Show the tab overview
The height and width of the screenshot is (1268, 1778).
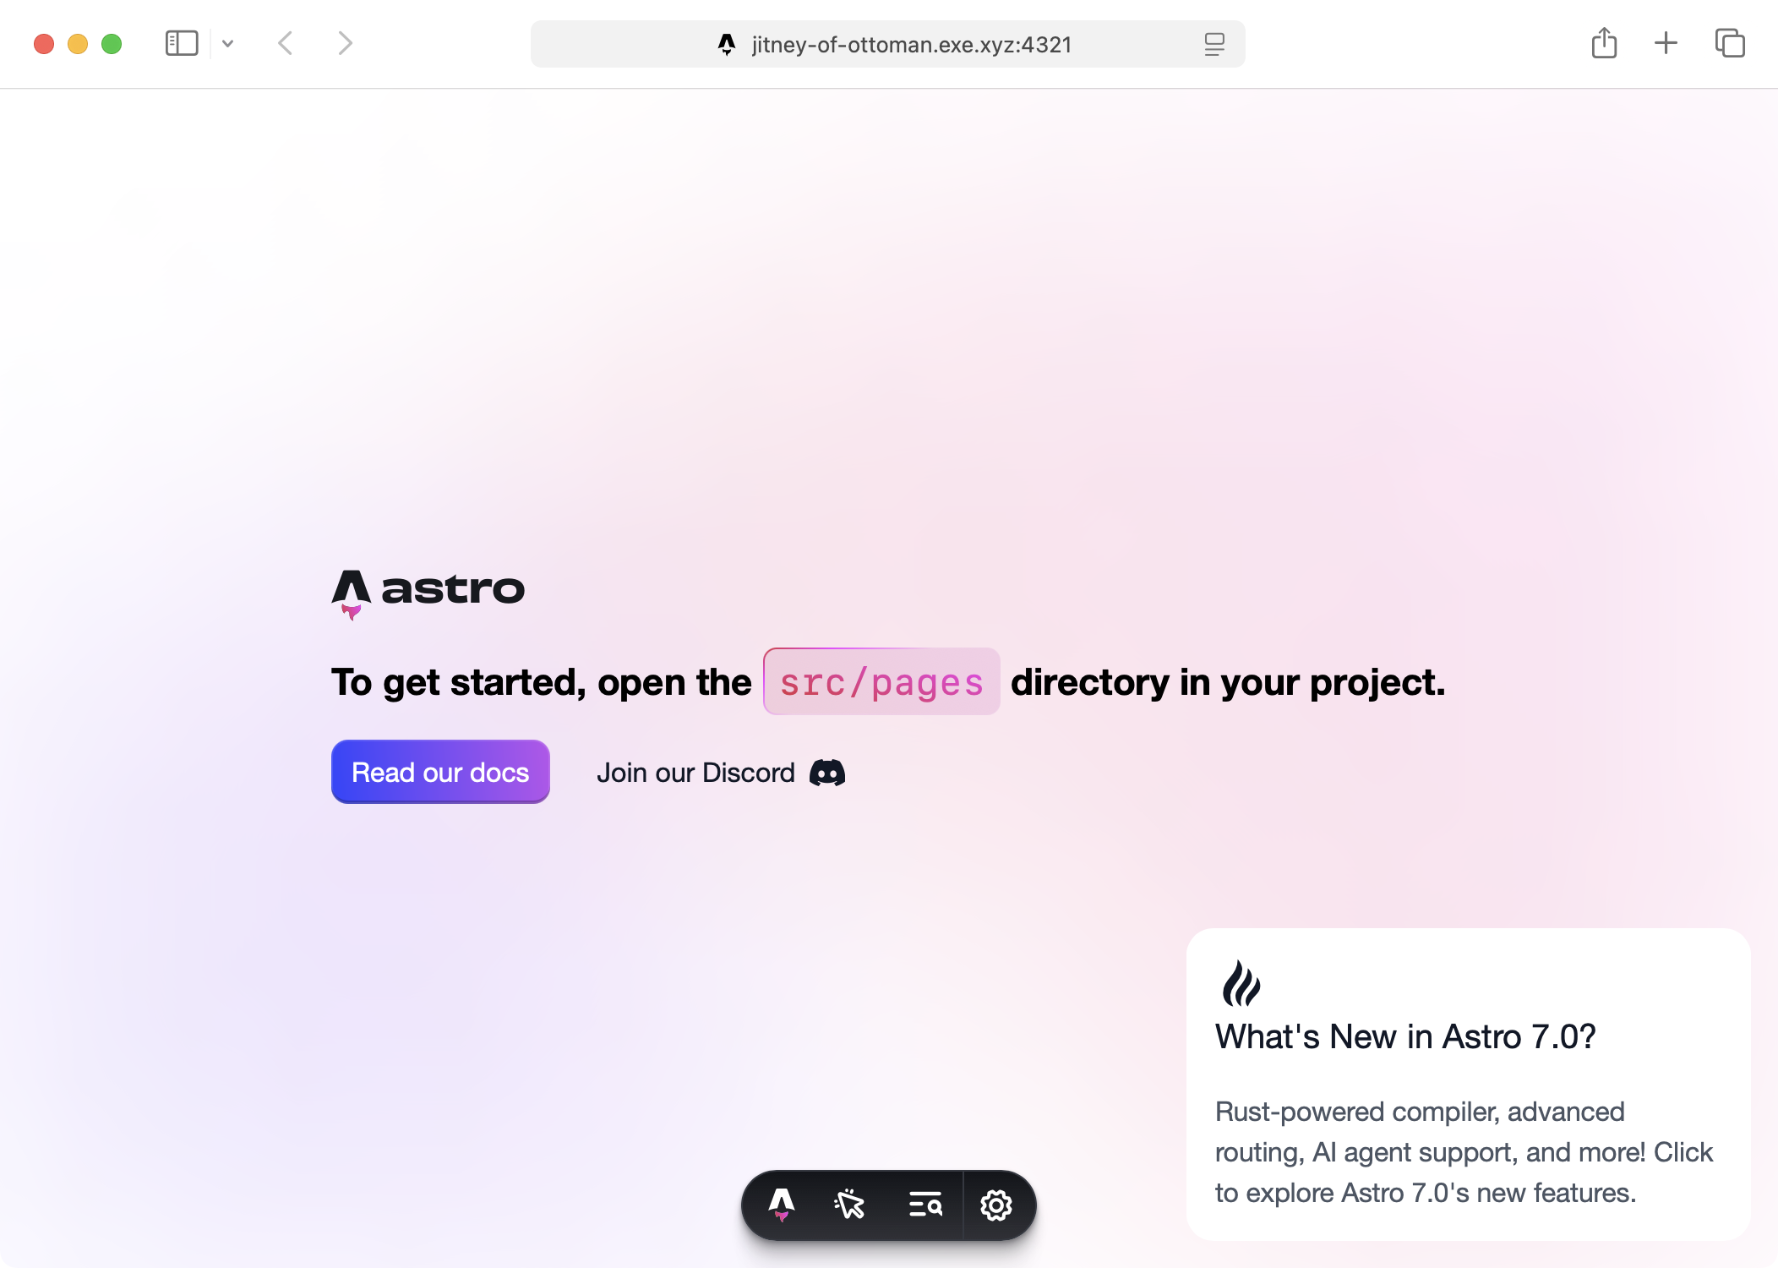click(1730, 43)
